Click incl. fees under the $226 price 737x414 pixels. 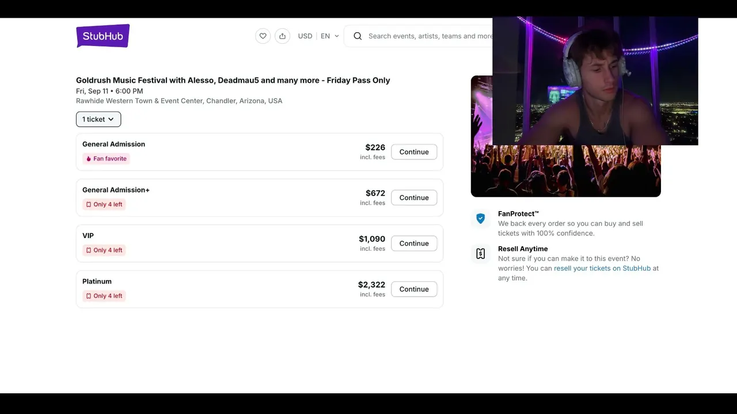[x=373, y=157]
